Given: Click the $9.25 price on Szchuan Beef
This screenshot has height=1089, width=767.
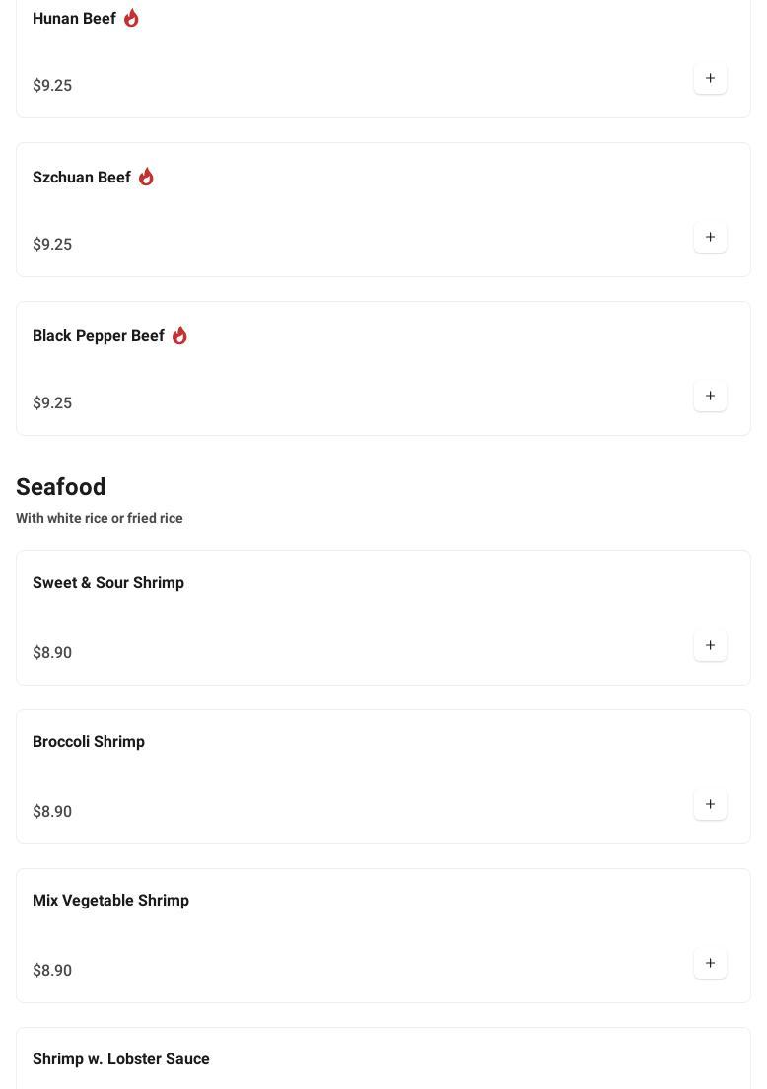Looking at the screenshot, I should 52,245.
